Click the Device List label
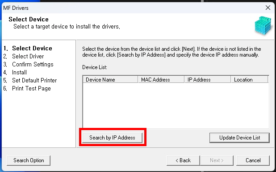Viewport: 276px width, 172px height. click(x=95, y=67)
